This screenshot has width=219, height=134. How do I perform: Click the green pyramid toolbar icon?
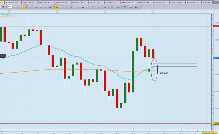136,7
